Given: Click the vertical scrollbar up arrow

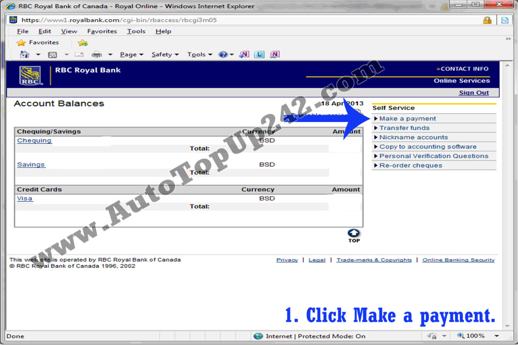Looking at the screenshot, I should pos(507,65).
